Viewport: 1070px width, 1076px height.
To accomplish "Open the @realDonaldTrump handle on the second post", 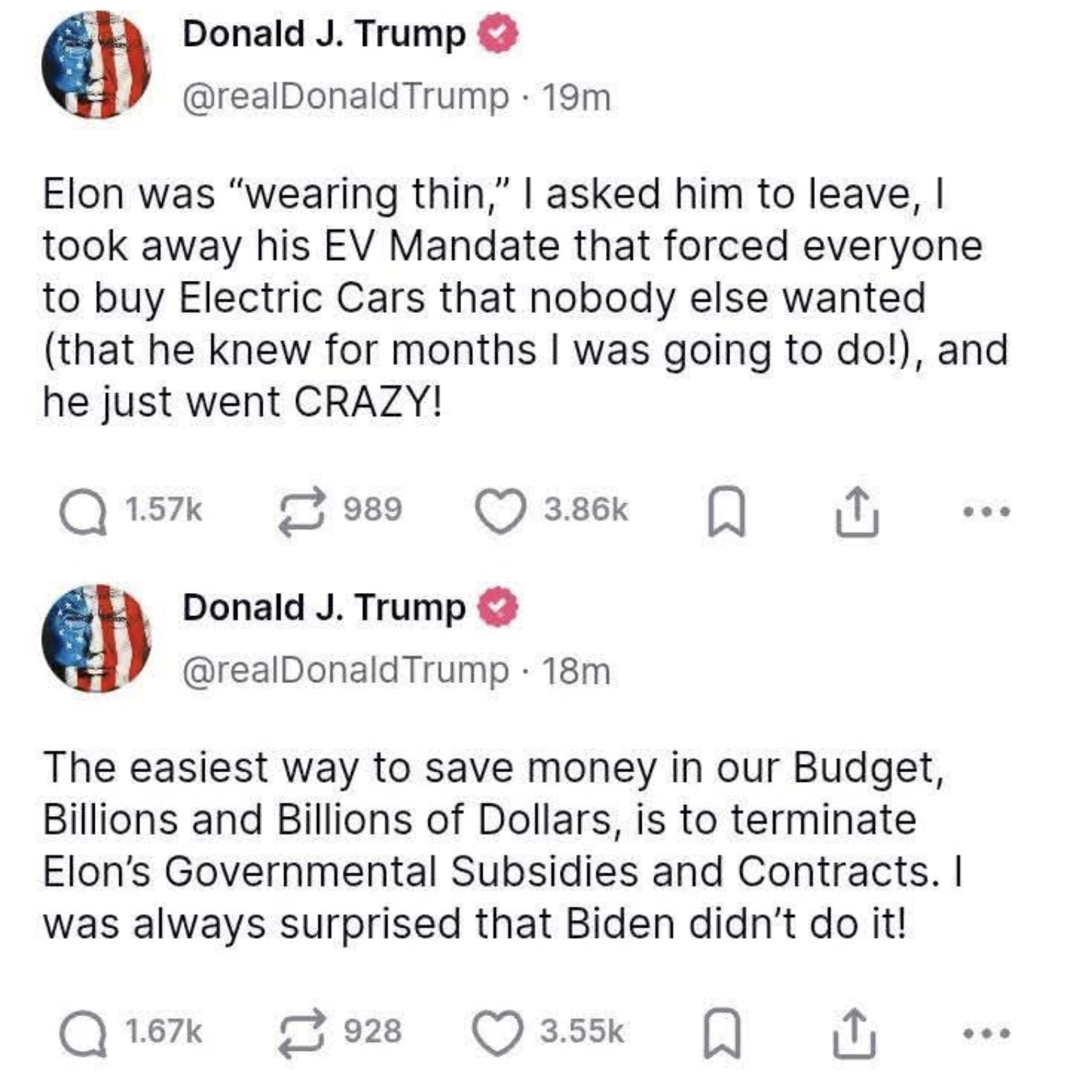I will click(346, 670).
